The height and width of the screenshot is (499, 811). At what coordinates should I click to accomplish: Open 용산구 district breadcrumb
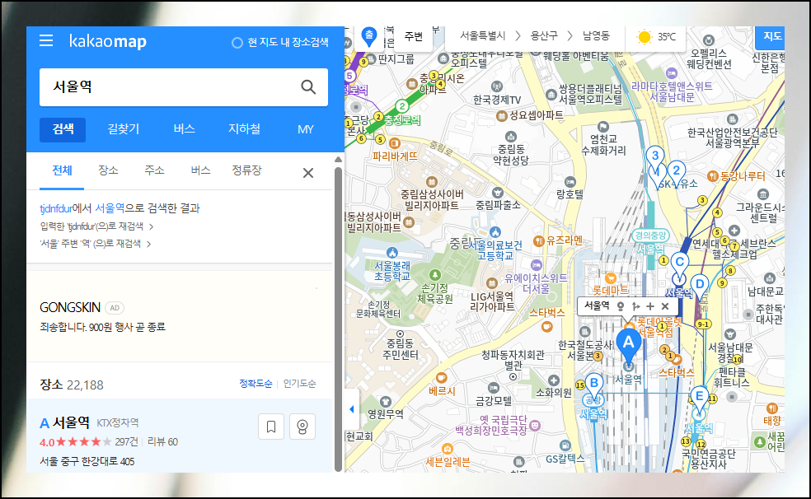(x=544, y=35)
